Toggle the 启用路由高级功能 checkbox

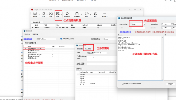(x=61, y=39)
